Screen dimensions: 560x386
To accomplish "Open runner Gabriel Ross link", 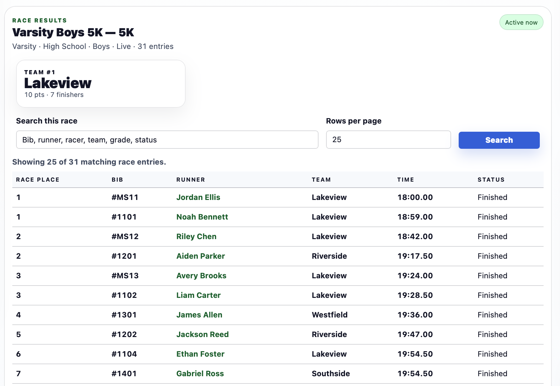I will 200,374.
